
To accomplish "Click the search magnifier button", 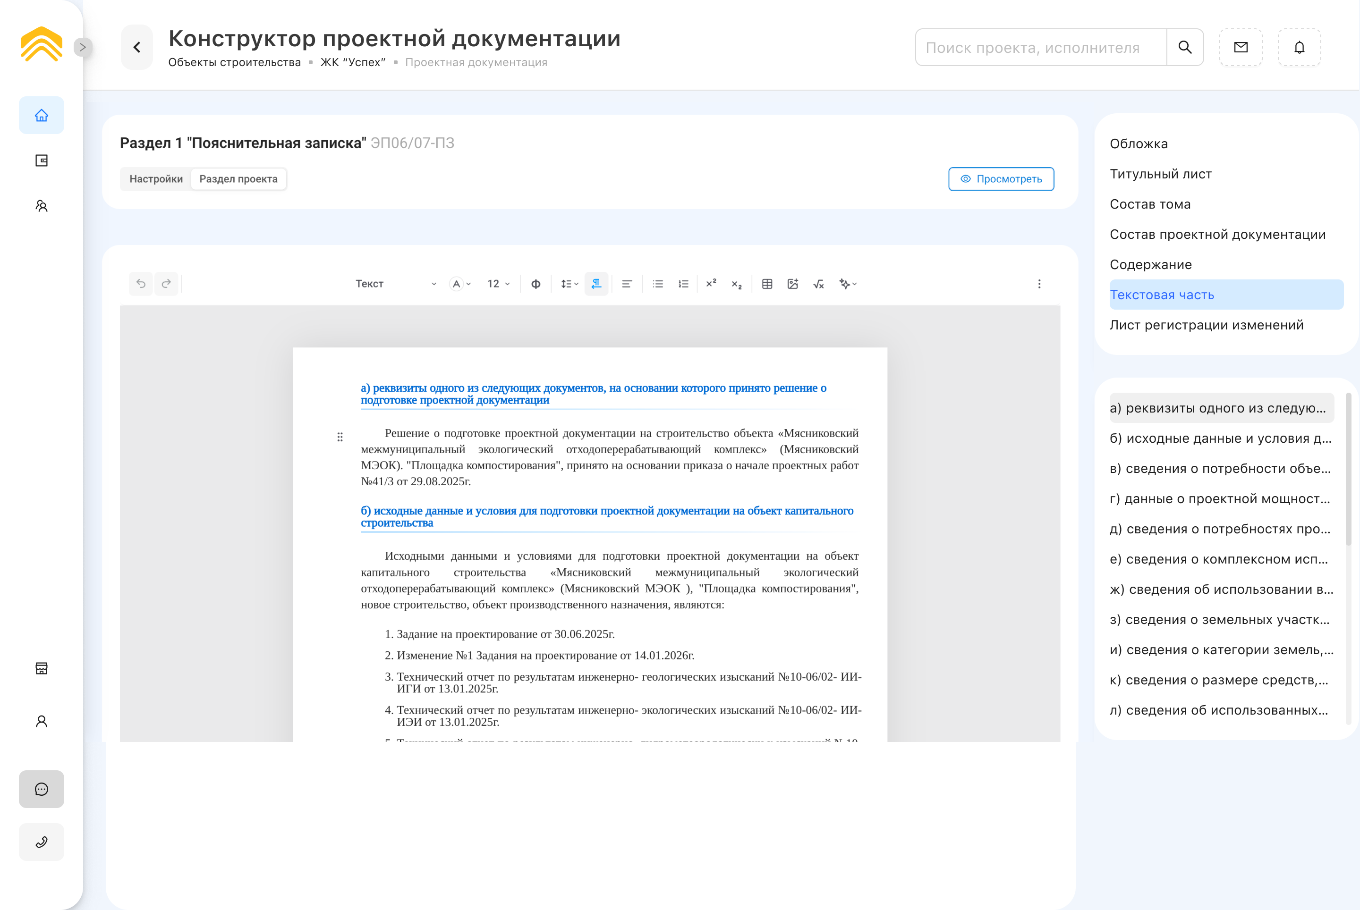I will (1185, 47).
